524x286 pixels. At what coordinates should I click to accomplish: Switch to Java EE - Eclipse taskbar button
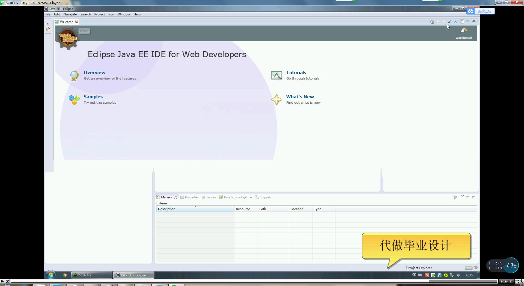coord(134,275)
